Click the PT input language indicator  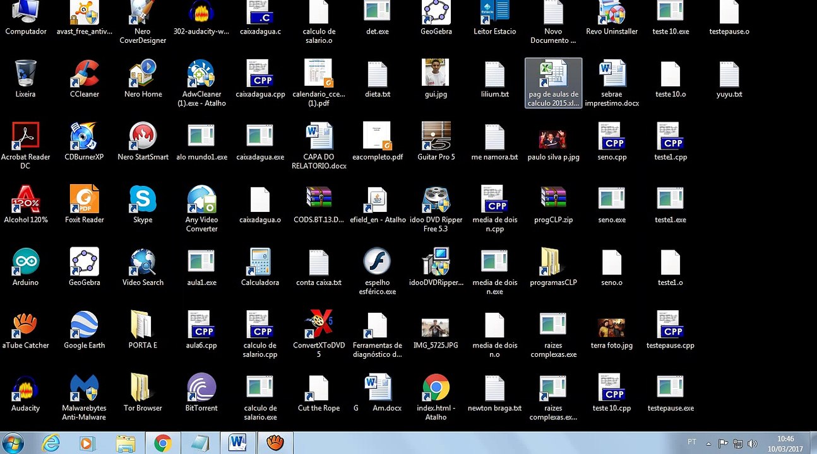coord(692,442)
